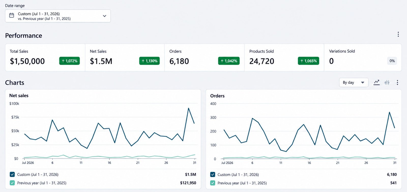
Task: Click the Orders chart title
Action: click(x=217, y=96)
